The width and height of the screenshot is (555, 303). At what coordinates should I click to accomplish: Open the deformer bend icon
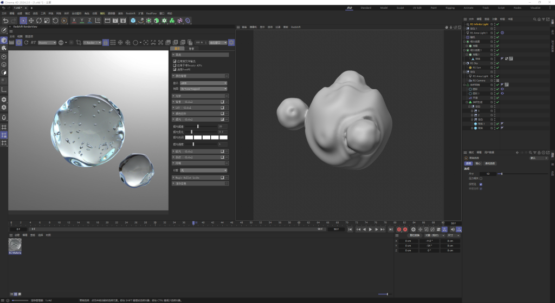(x=188, y=21)
